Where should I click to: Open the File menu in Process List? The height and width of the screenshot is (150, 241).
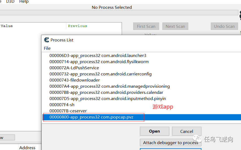pyautogui.click(x=47, y=48)
